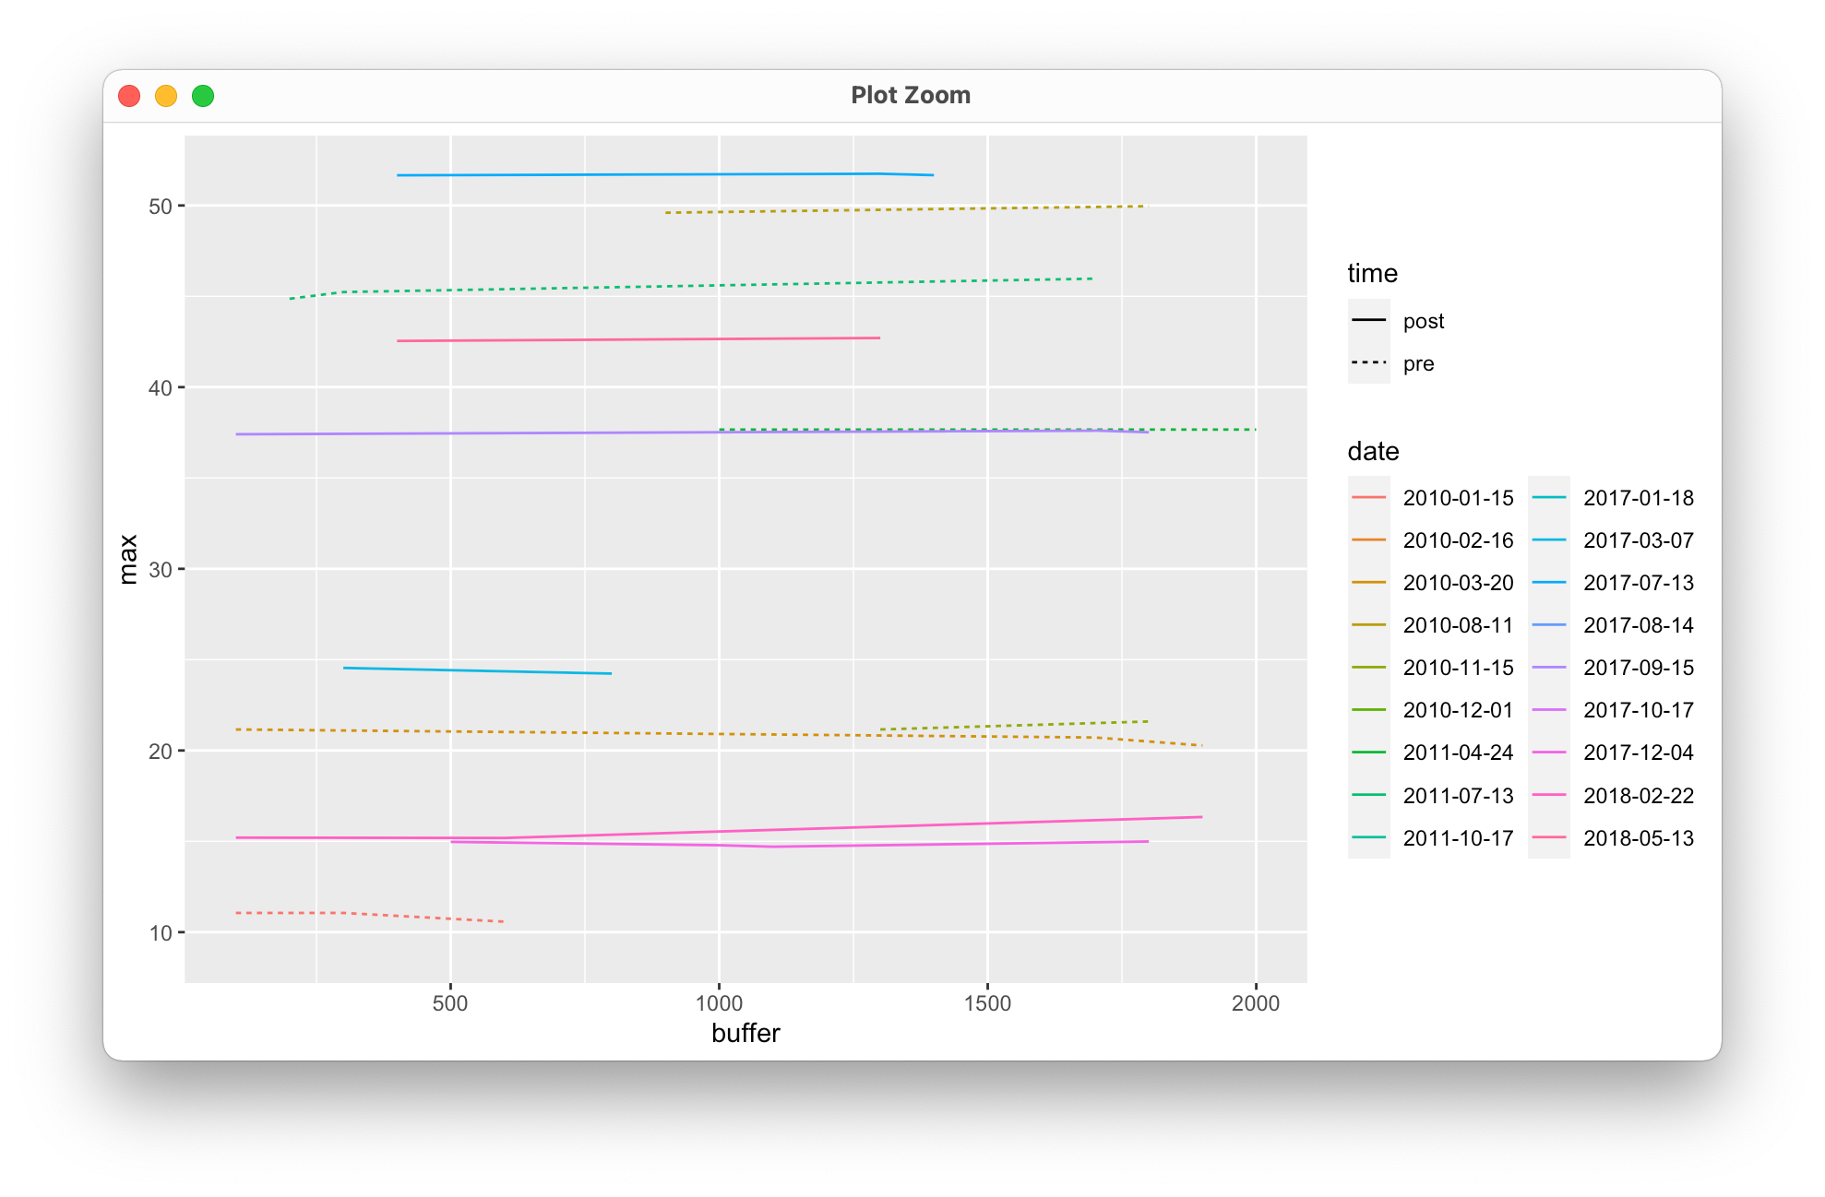Viewport: 1825px width, 1197px height.
Task: Click the 2017-09-15 purple legend swatch
Action: (1549, 668)
